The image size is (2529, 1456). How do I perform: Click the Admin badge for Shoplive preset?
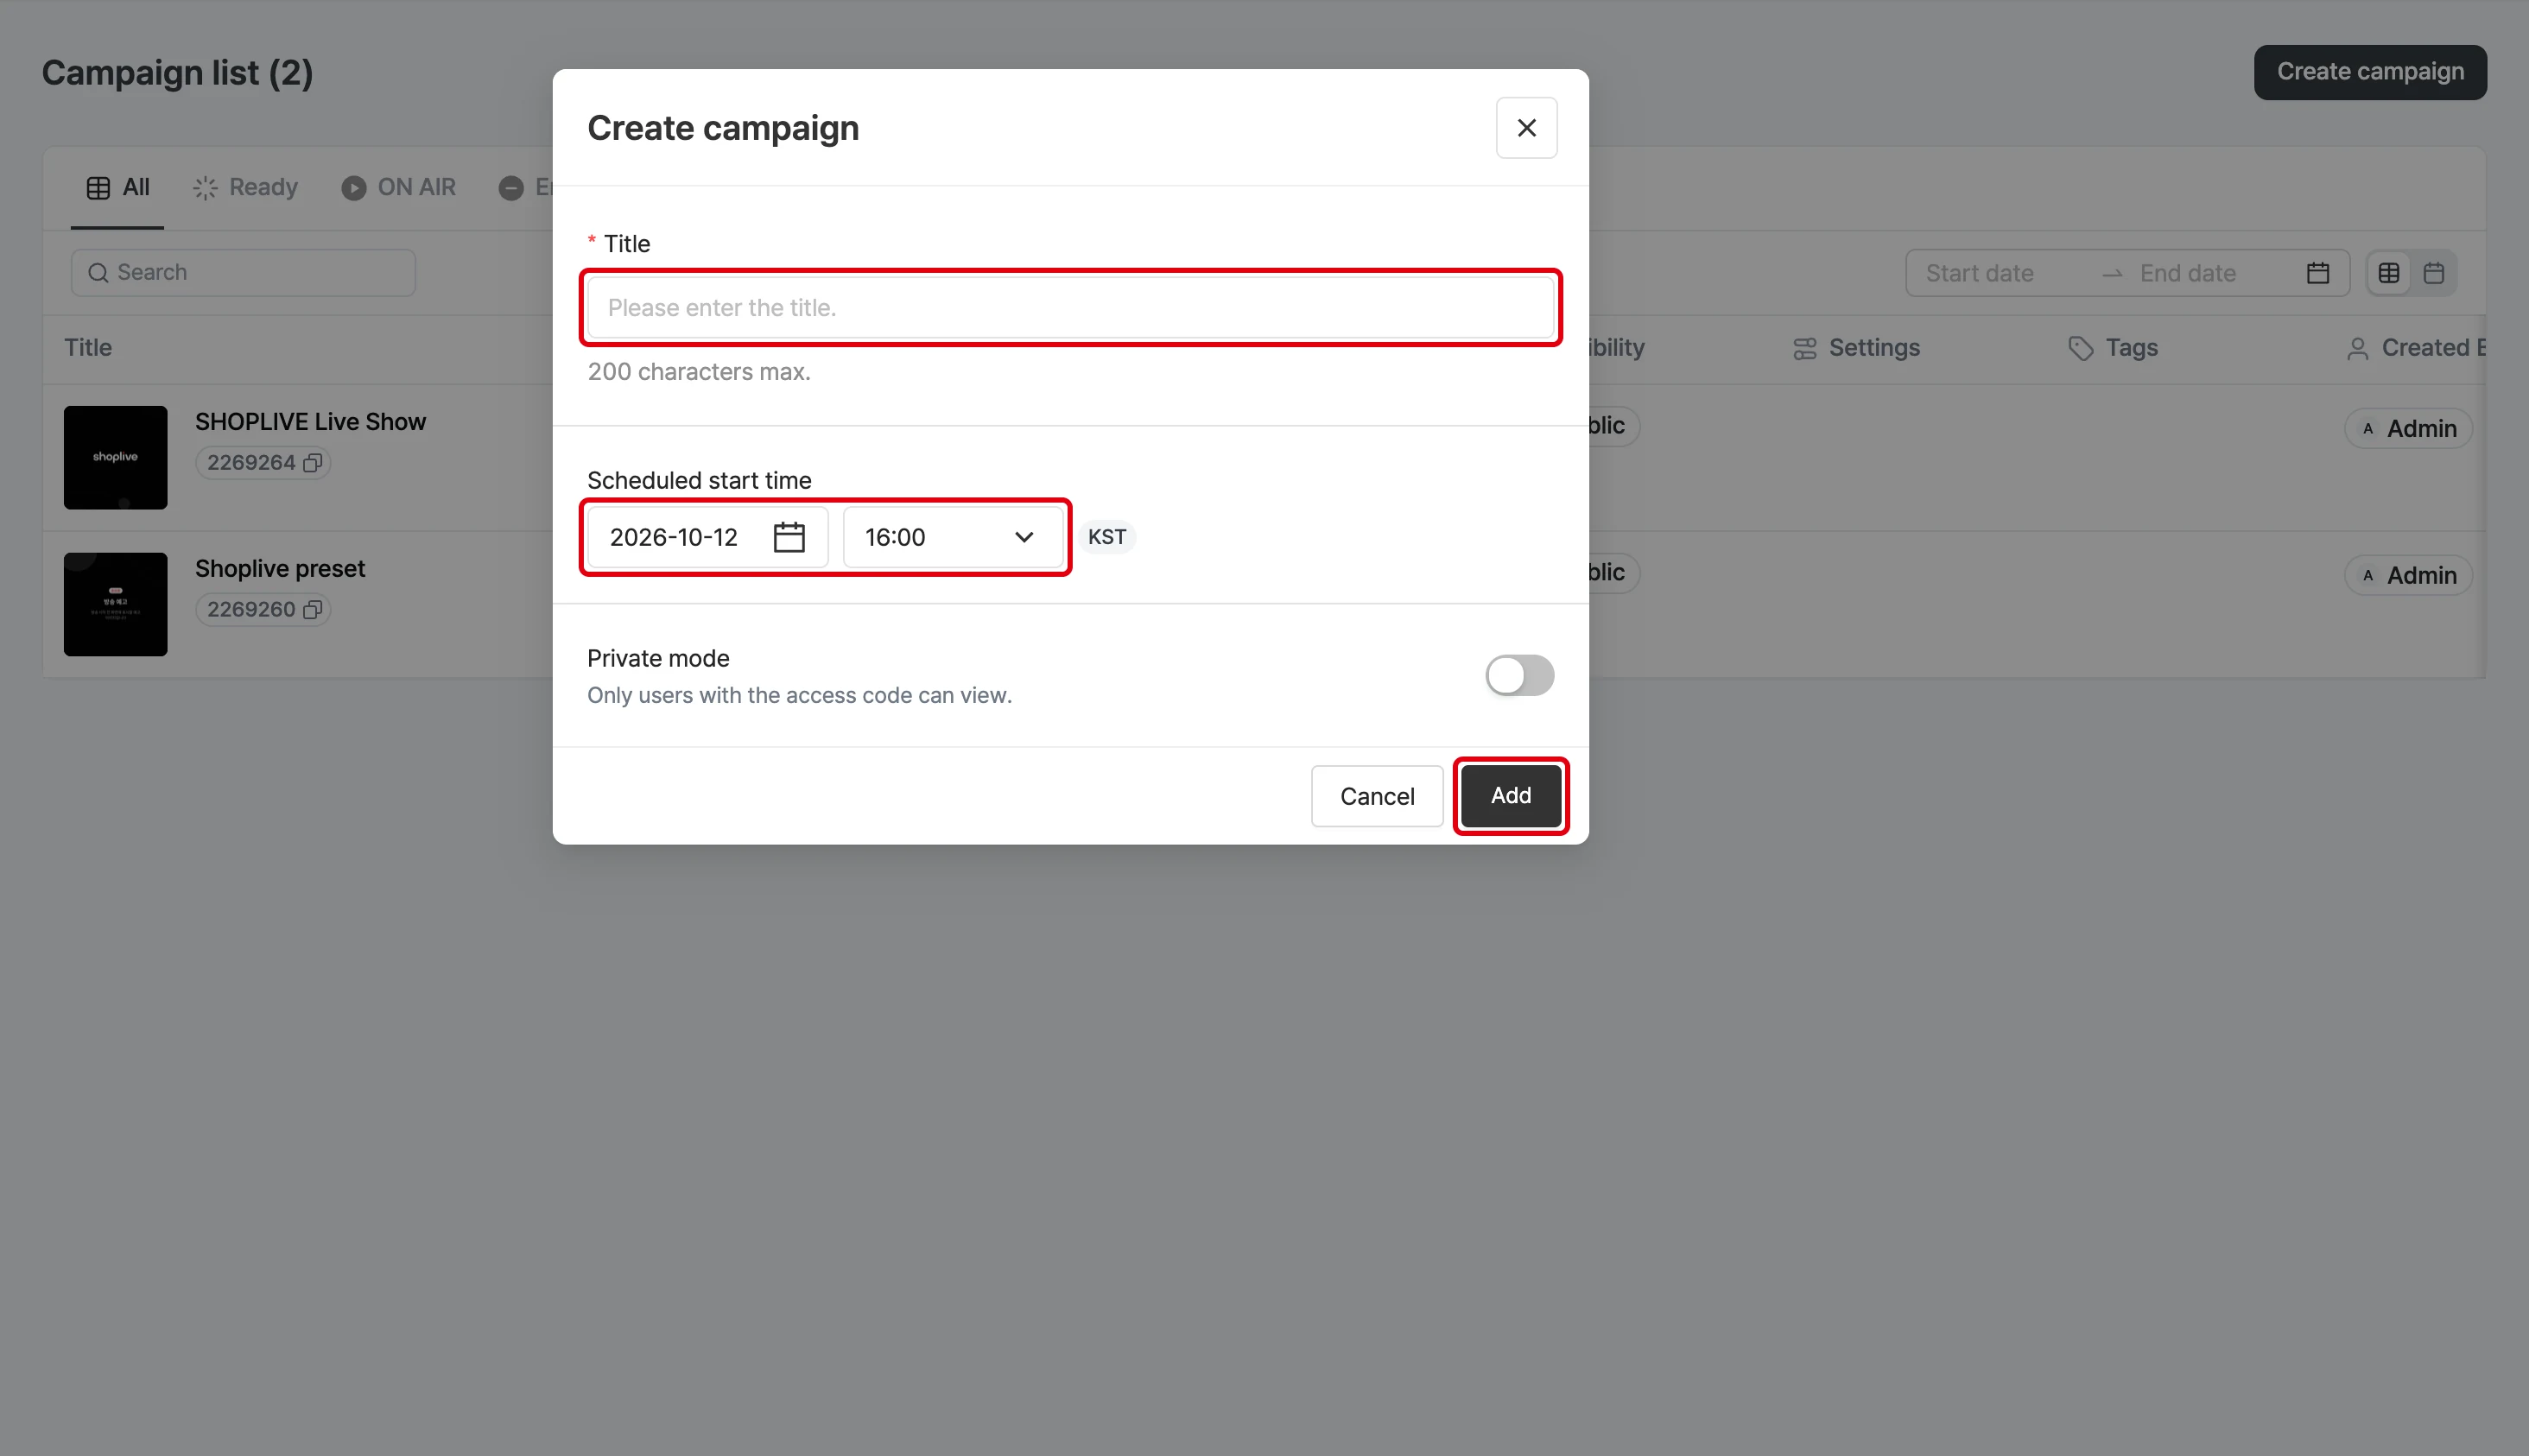point(2408,576)
